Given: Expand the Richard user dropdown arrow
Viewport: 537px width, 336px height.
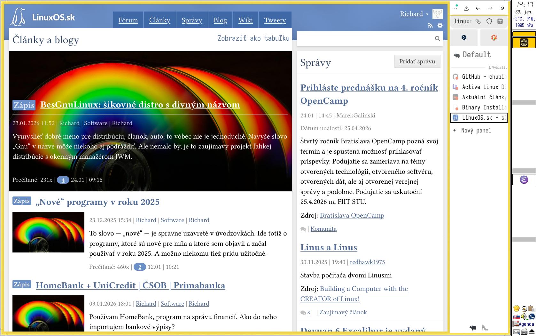Looking at the screenshot, I should [427, 14].
